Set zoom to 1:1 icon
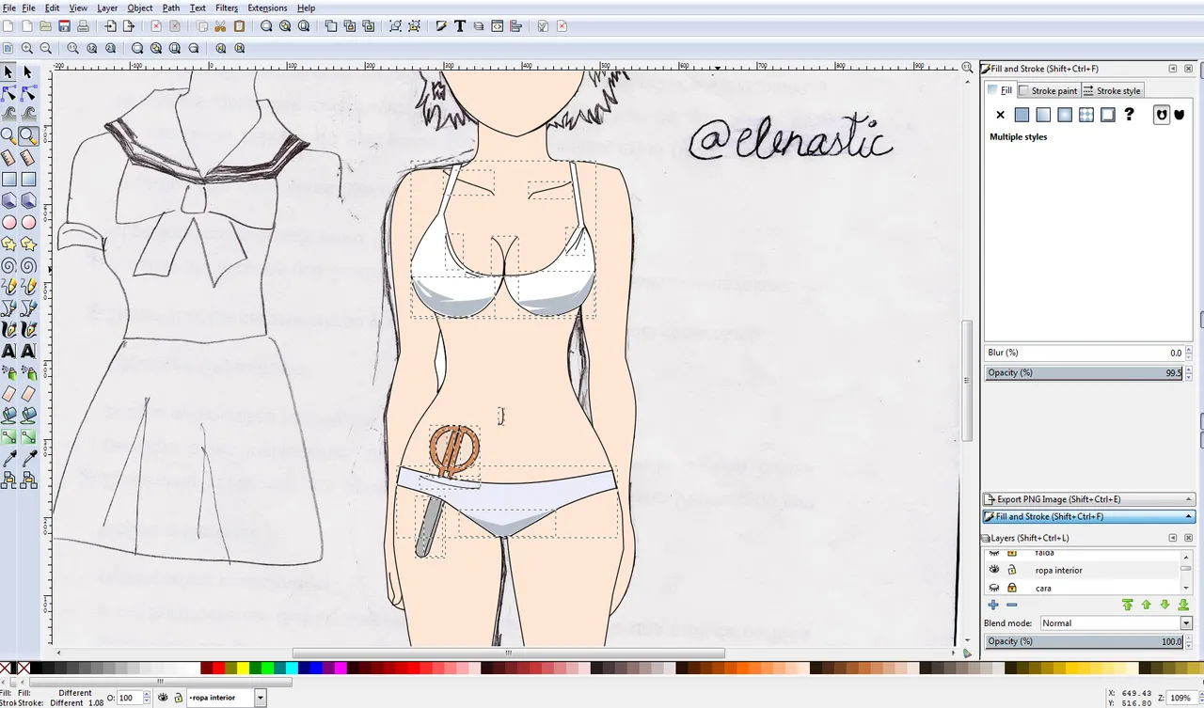Image resolution: width=1204 pixels, height=708 pixels. (72, 48)
